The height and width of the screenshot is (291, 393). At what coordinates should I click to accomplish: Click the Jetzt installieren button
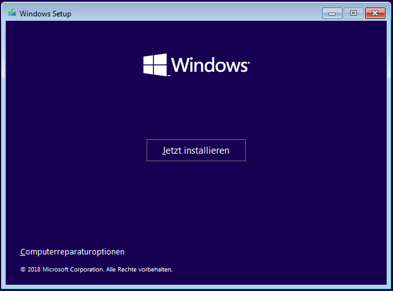point(196,151)
